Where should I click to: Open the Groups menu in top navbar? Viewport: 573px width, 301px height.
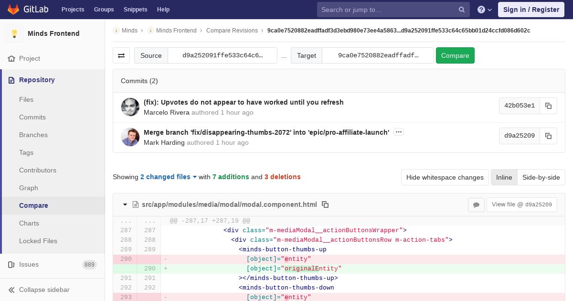click(104, 10)
